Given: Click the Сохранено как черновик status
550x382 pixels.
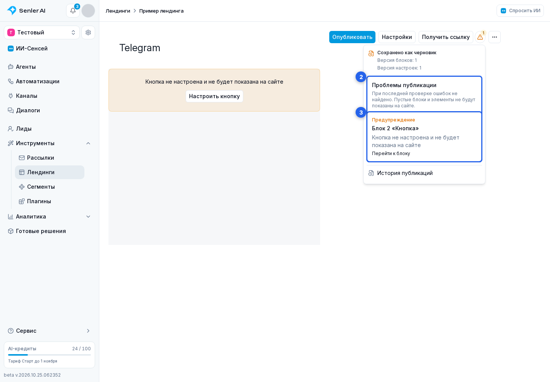Looking at the screenshot, I should [407, 53].
